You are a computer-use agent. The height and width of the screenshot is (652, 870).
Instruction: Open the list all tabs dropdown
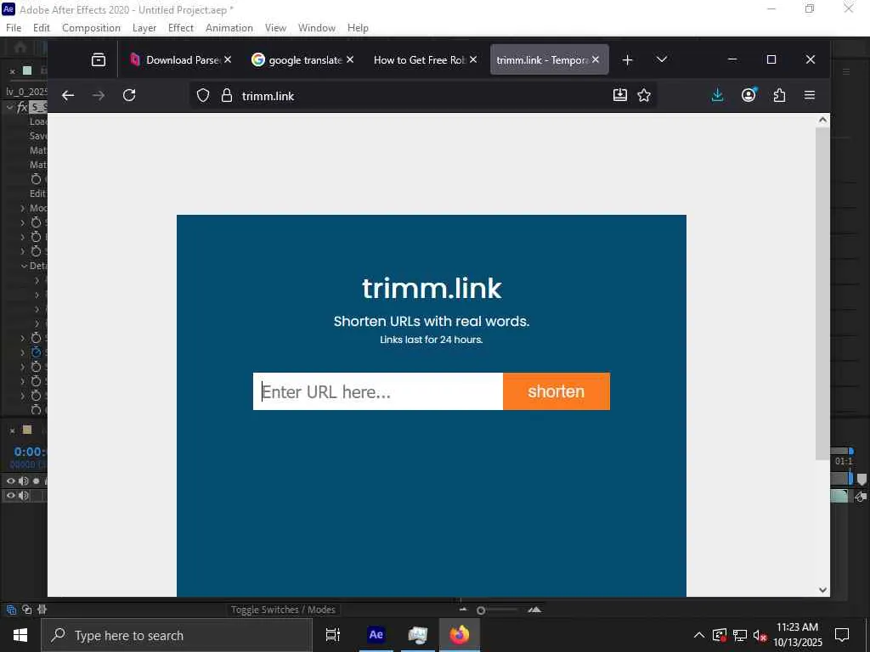661,59
